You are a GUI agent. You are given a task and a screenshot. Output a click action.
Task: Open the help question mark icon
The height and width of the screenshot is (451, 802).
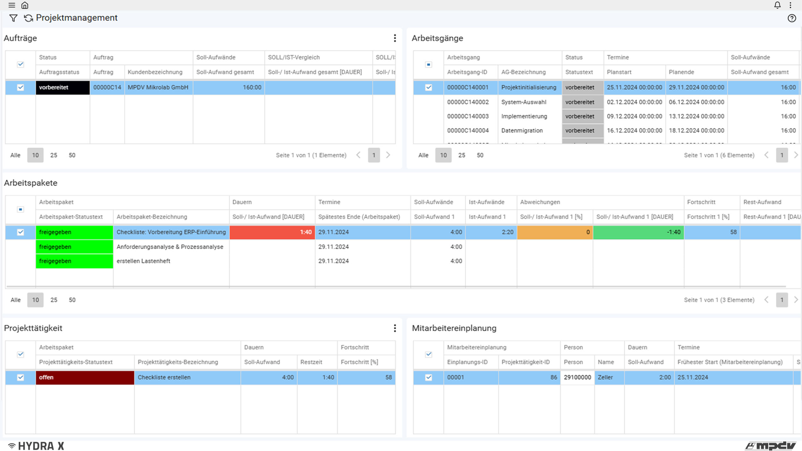[x=792, y=18]
